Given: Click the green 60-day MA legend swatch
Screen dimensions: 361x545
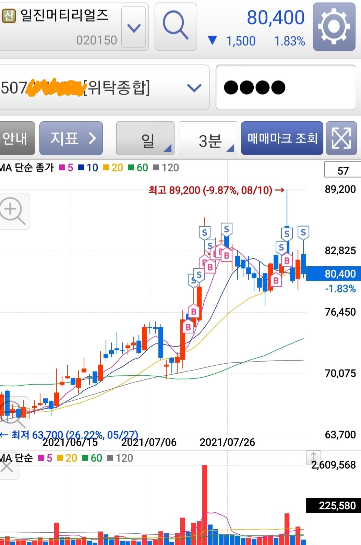Looking at the screenshot, I should tap(131, 168).
